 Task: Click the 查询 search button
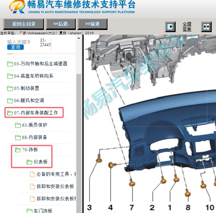[16, 47]
